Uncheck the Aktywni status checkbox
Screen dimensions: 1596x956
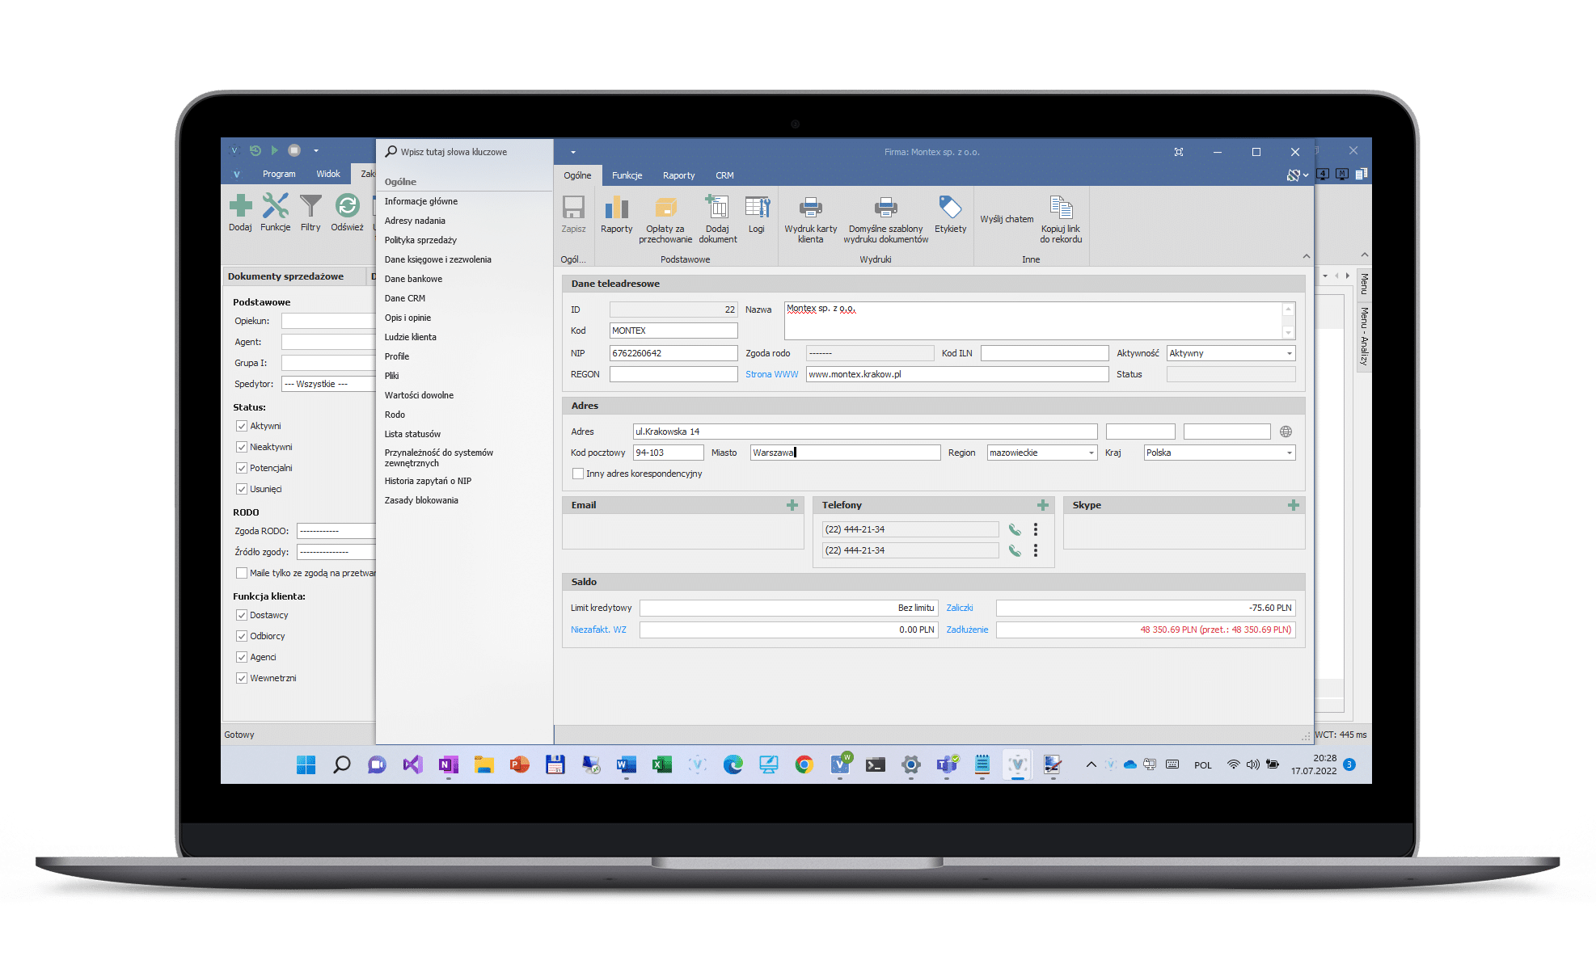pos(241,426)
